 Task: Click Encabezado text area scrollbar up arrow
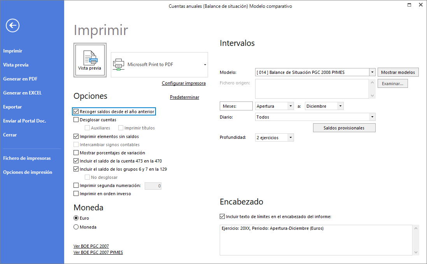tap(416, 228)
